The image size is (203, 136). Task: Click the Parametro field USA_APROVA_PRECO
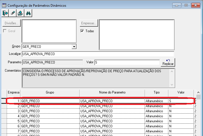52,62
